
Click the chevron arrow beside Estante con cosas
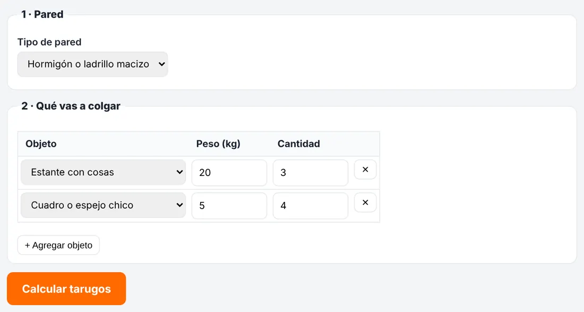point(179,172)
